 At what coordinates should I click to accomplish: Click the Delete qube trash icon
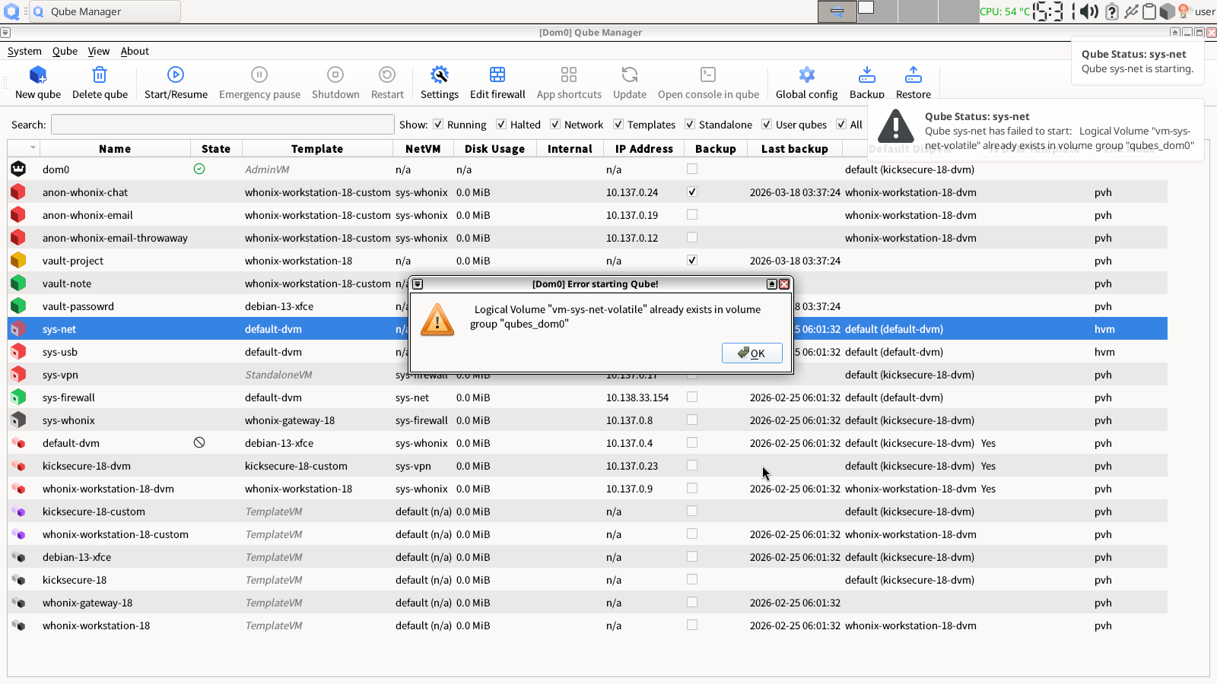(x=100, y=75)
